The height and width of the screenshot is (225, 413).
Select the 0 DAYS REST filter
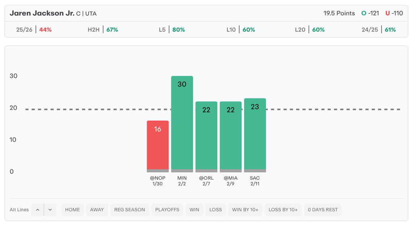pos(323,210)
